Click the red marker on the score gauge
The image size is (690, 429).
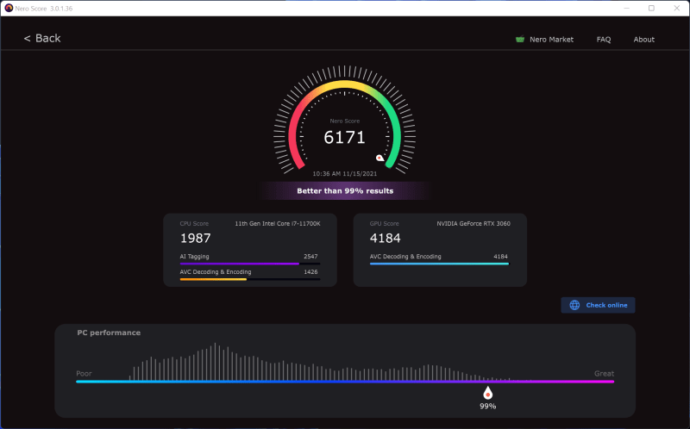[380, 158]
